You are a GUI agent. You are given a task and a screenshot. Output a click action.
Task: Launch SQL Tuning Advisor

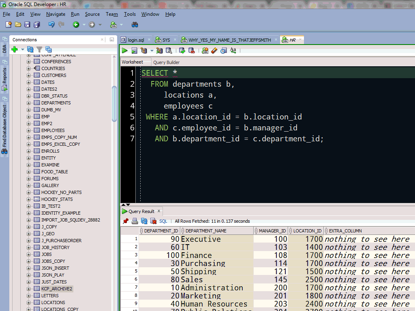[169, 51]
